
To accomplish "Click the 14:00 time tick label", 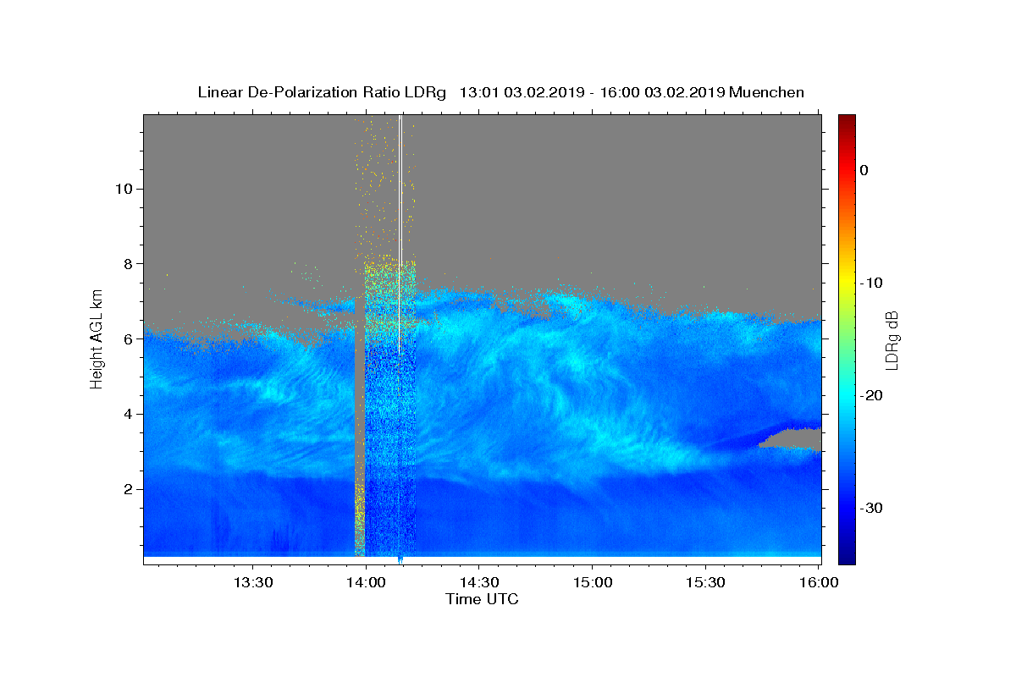I will (x=366, y=583).
